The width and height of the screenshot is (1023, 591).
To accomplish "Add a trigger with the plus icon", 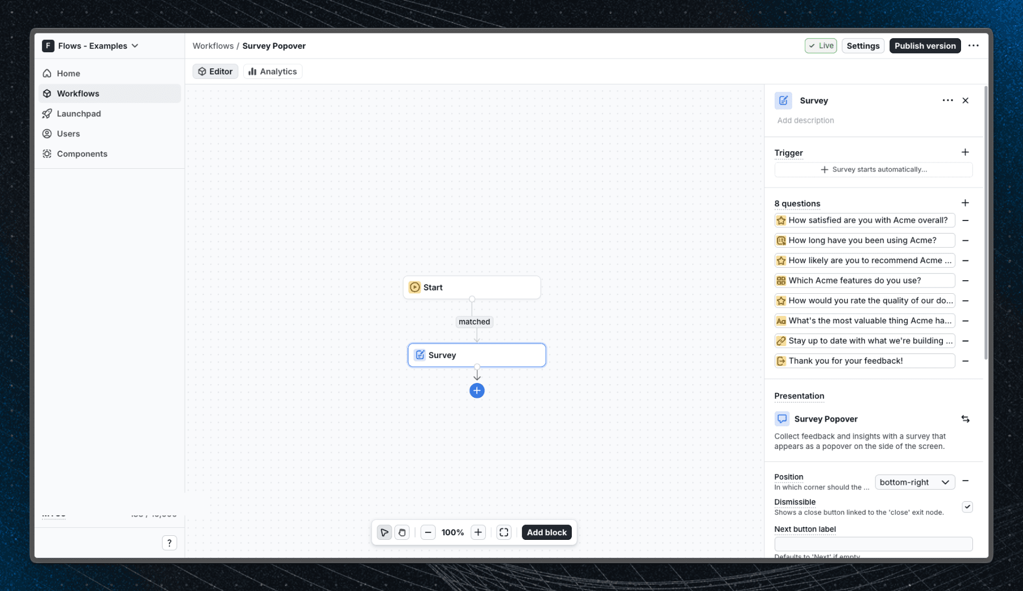I will [965, 152].
